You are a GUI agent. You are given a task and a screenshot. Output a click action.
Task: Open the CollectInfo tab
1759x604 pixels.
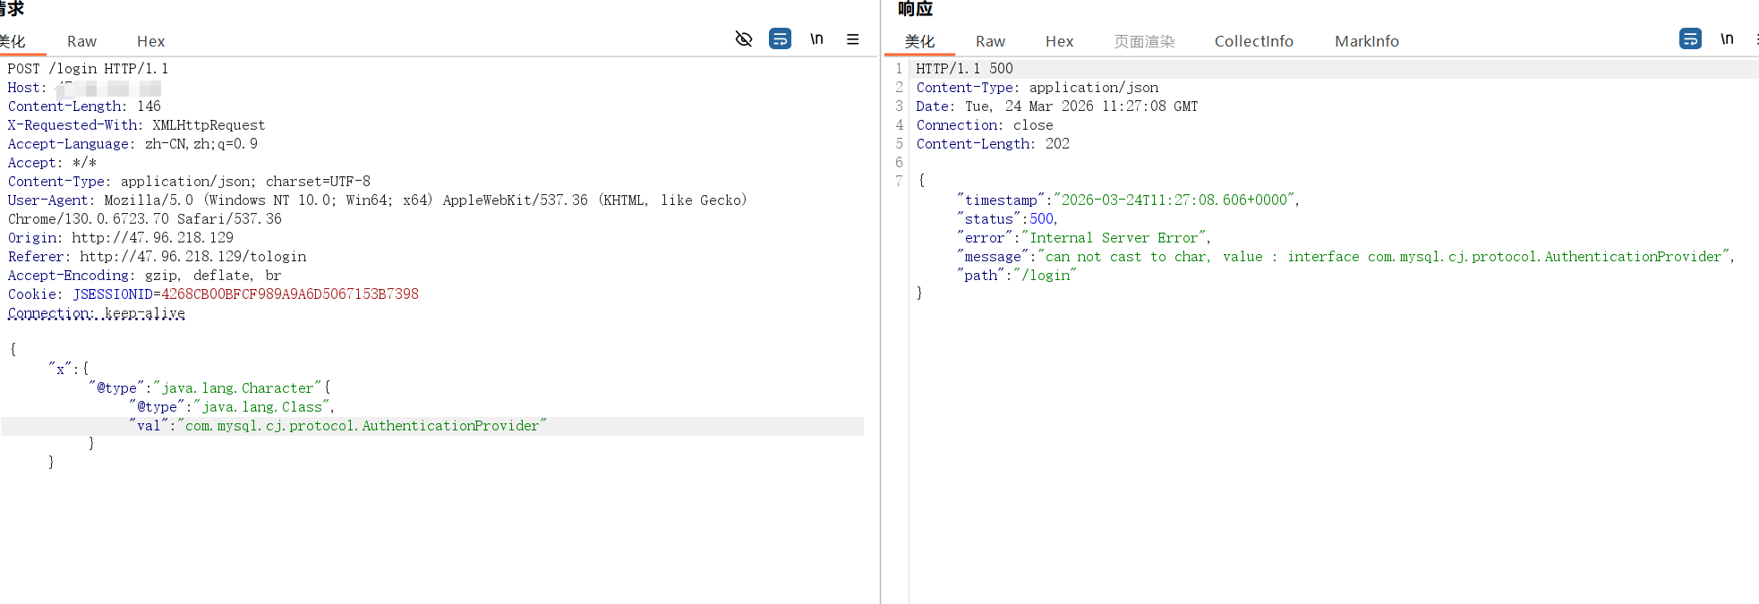pyautogui.click(x=1253, y=41)
